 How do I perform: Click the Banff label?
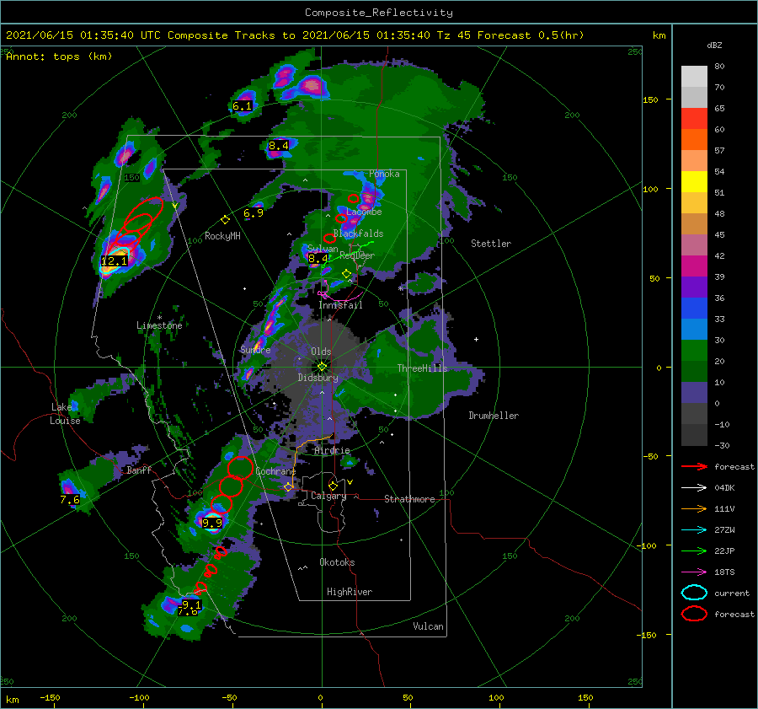pos(139,470)
